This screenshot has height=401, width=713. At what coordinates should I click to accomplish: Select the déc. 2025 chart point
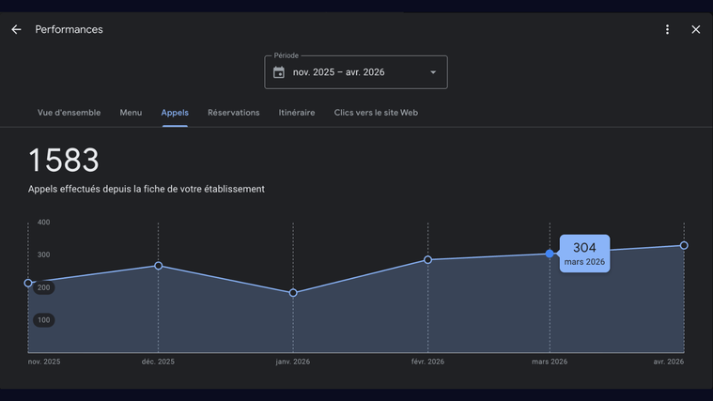point(159,266)
